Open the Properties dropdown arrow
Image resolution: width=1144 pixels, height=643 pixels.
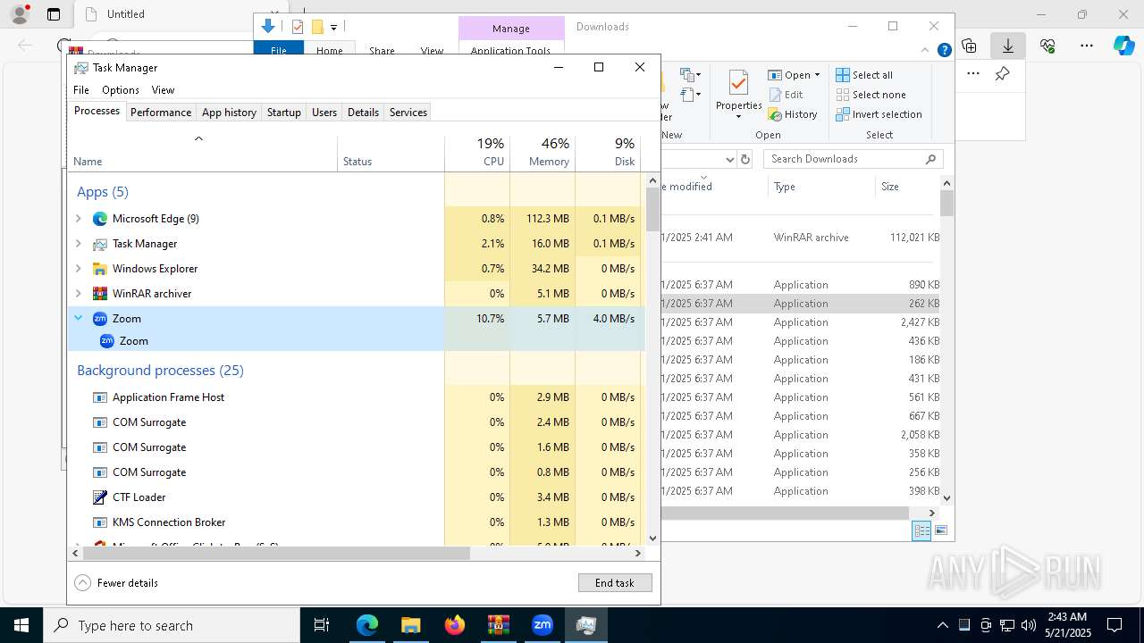pyautogui.click(x=738, y=117)
